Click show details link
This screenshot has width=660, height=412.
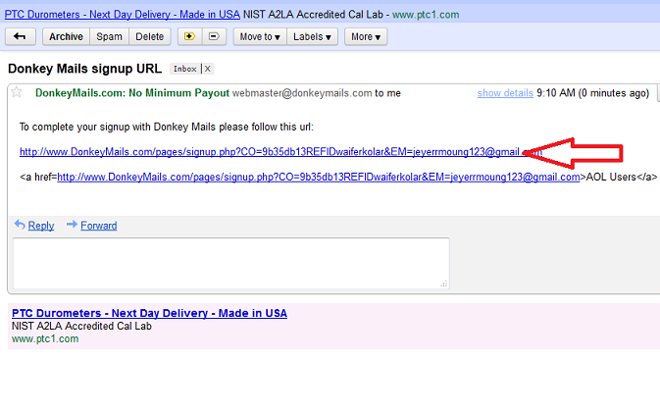[x=505, y=93]
